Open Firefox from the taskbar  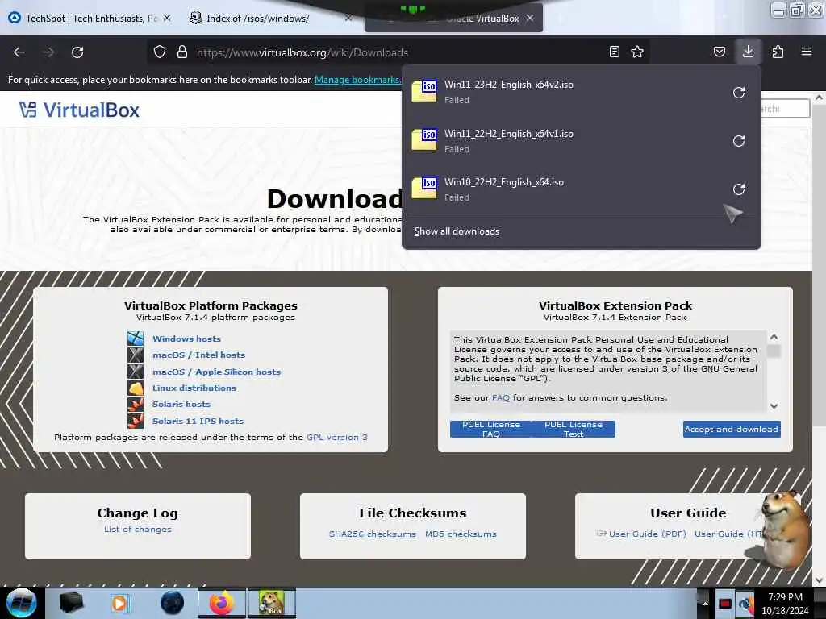coord(222,603)
